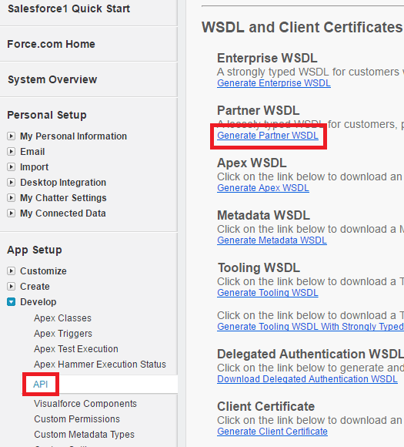Expand the My Chatter Settings arrow
Screen dimensions: 404x447
click(11, 198)
